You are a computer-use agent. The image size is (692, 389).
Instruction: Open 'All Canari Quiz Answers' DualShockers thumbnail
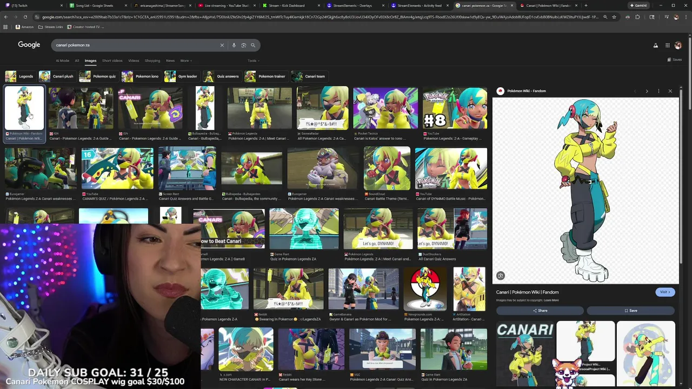453,229
